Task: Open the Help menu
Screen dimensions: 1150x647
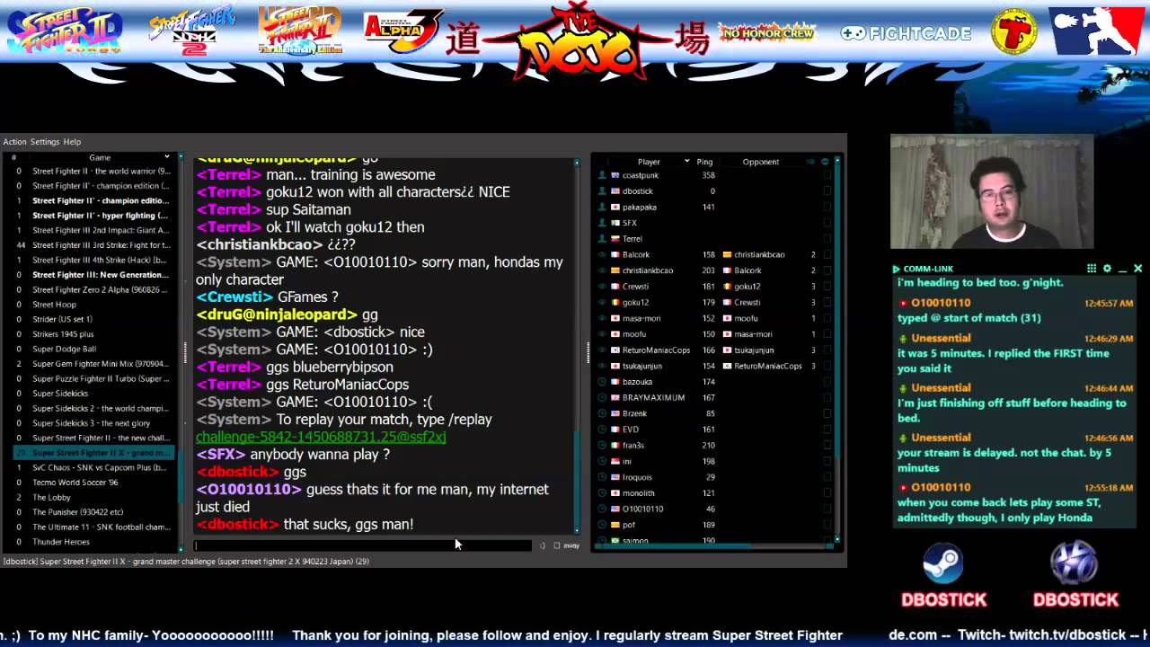Action: [x=72, y=142]
